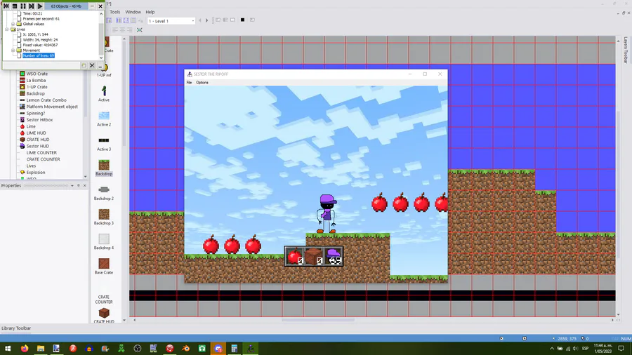Viewport: 632px width, 355px height.
Task: Open Firefox from the taskbar
Action: click(25, 348)
